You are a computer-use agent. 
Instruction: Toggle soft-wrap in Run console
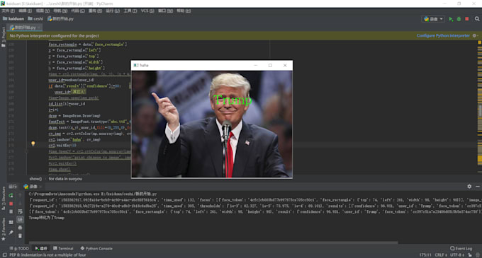[x=20, y=211]
